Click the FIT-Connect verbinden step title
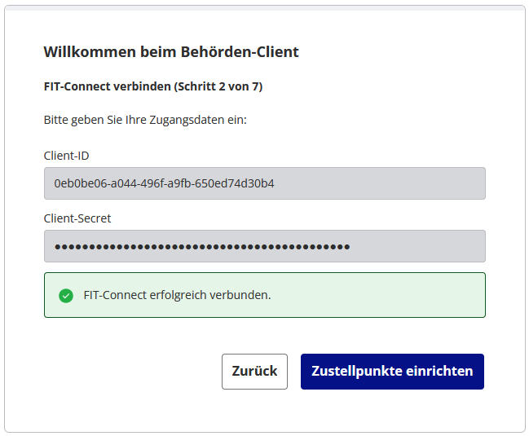This screenshot has height=436, width=529. point(108,86)
